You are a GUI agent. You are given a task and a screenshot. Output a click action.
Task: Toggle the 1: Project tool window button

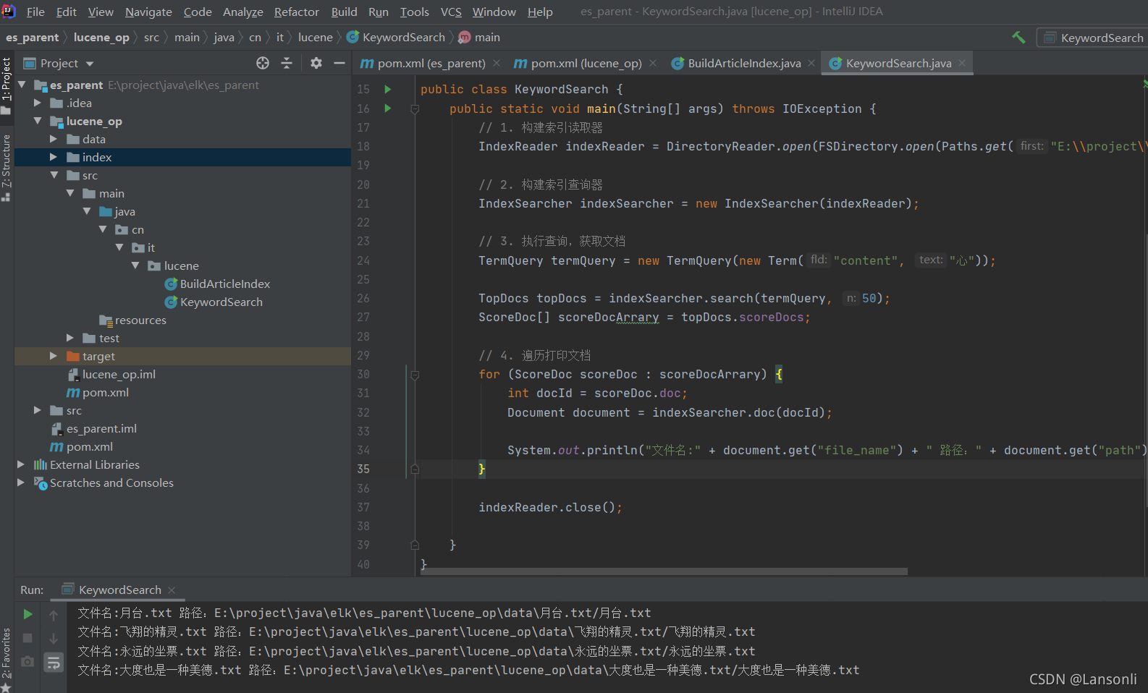pos(7,85)
